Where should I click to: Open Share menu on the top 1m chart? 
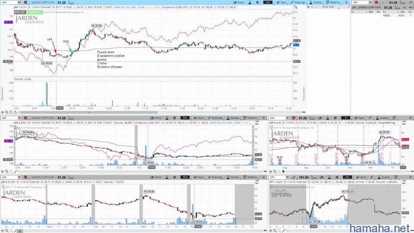[x=239, y=3]
